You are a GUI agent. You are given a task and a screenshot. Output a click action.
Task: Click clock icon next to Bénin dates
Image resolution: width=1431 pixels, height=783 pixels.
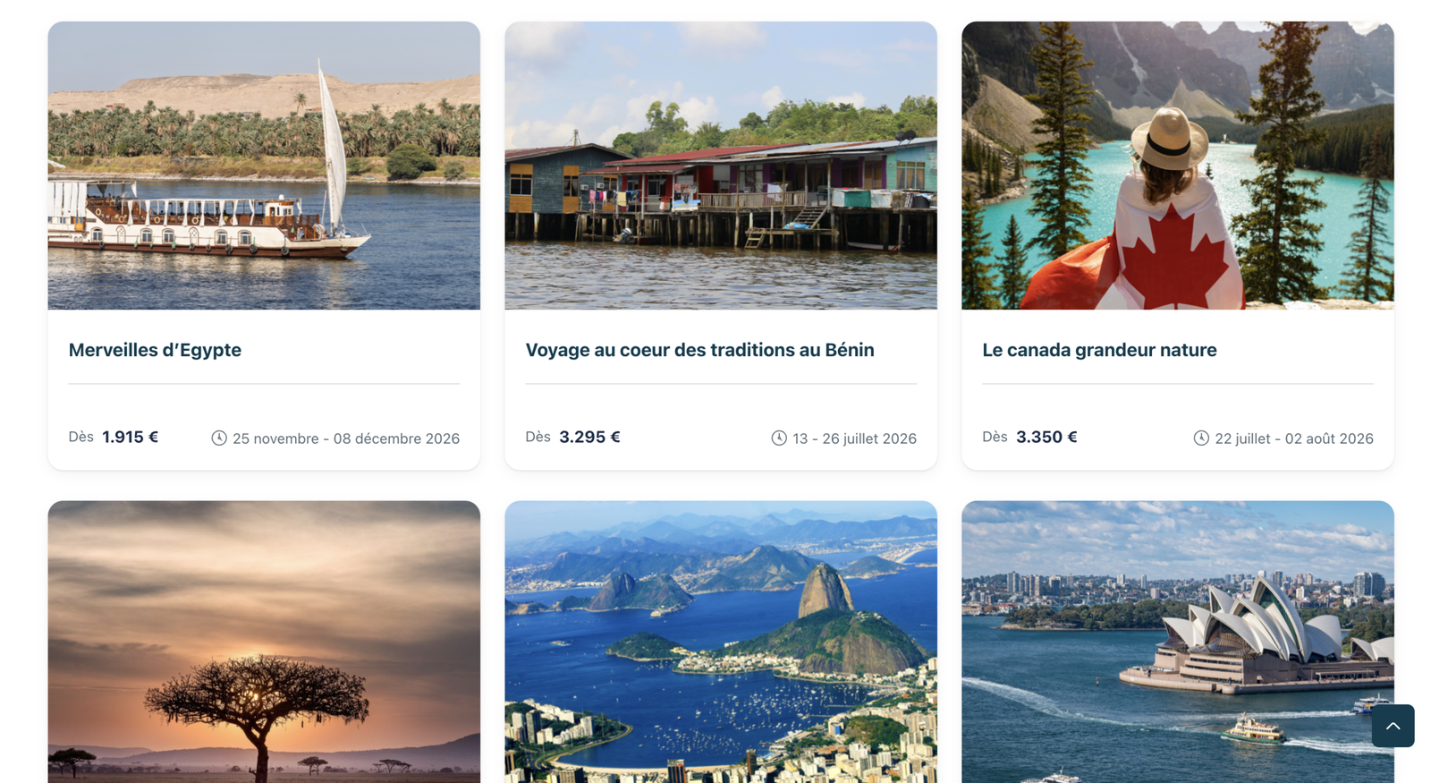[779, 438]
